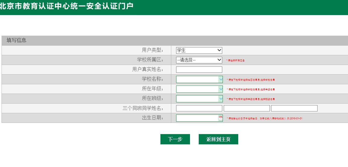The height and width of the screenshot is (167, 348).
Task: Click the red hint beside 学校所属区
Action: pos(235,60)
